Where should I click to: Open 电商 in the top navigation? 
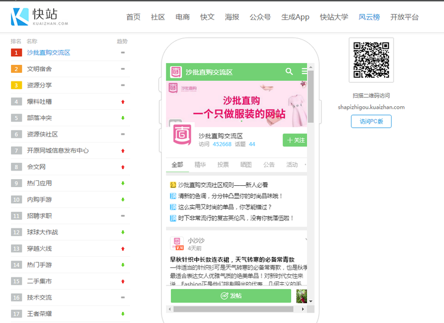click(x=183, y=17)
